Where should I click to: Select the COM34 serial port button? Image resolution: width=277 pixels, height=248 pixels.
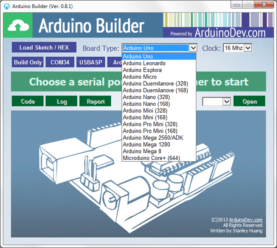tap(60, 62)
